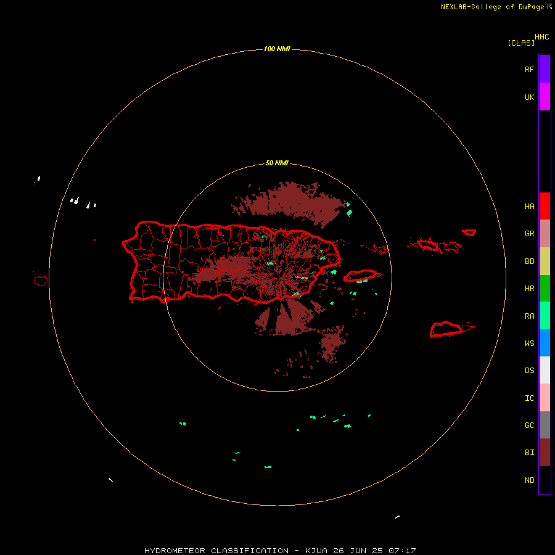This screenshot has width=555, height=555.
Task: Click the ND legend label
Action: pos(529,480)
